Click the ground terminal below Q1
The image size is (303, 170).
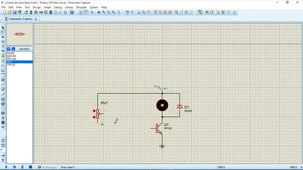[x=162, y=147]
